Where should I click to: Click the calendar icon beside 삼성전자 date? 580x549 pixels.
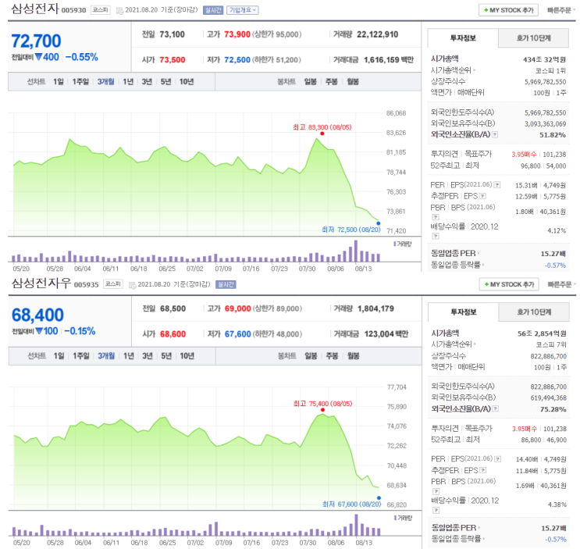(x=119, y=11)
